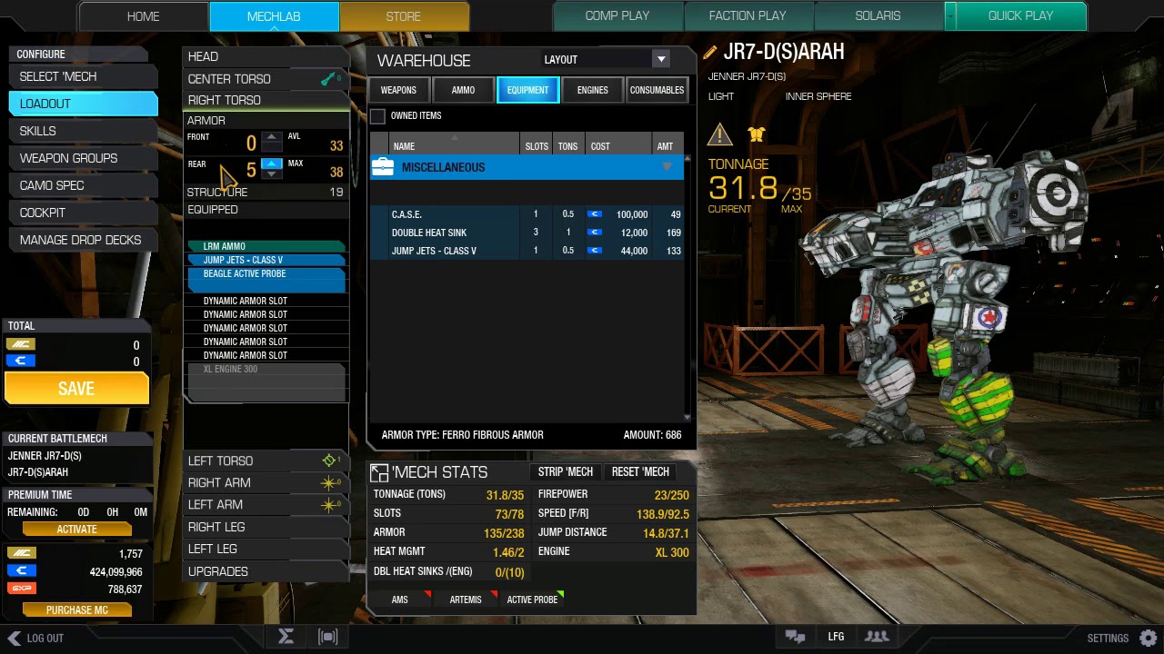Tick the Owned Items checkbox
Image resolution: width=1164 pixels, height=654 pixels.
pos(377,116)
